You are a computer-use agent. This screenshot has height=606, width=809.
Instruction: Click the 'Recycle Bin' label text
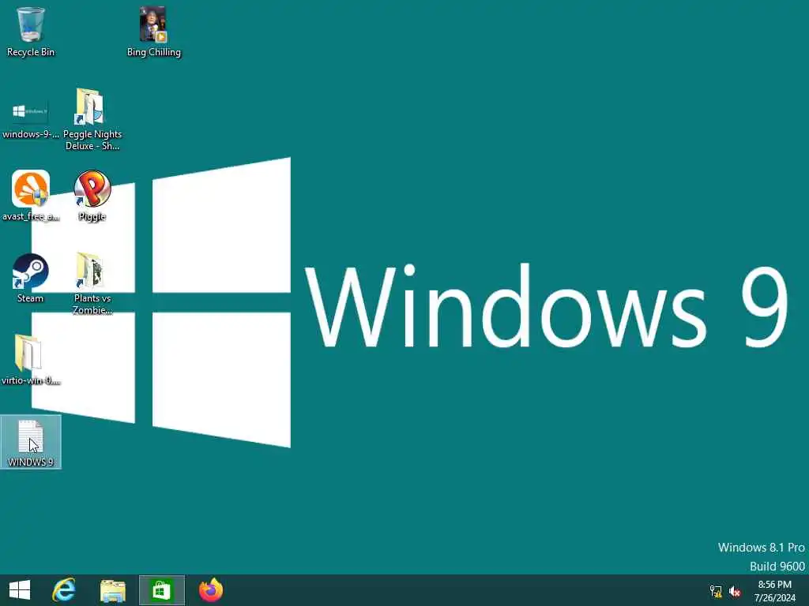31,52
